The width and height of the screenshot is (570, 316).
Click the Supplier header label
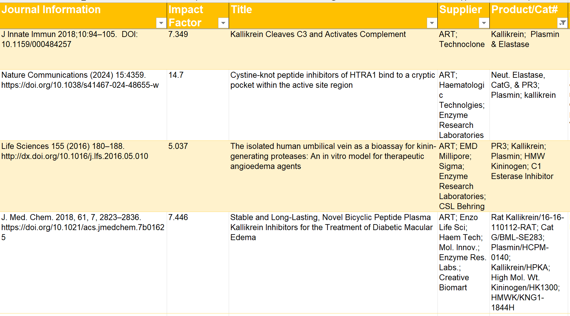tap(460, 10)
